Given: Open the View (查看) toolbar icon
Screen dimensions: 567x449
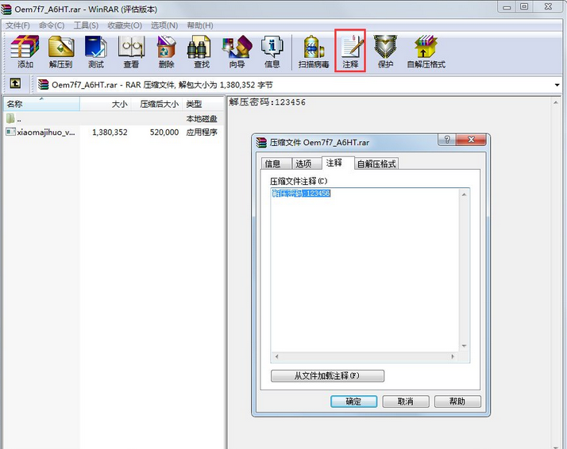Looking at the screenshot, I should pos(131,52).
